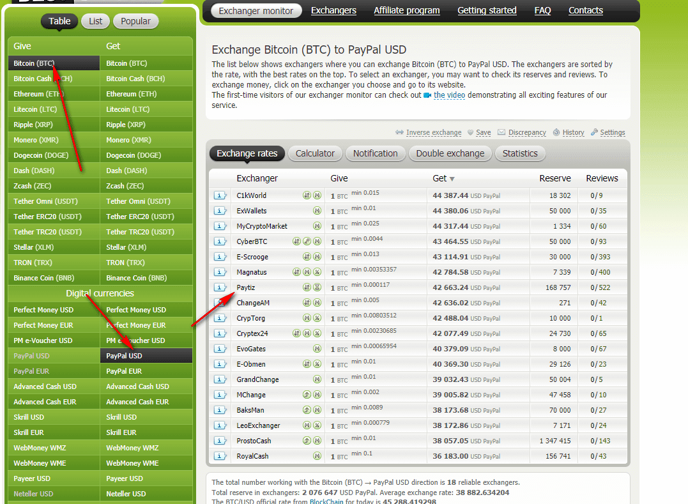Open the Affiliate program link
Screen dimensions: 688x504
(407, 10)
